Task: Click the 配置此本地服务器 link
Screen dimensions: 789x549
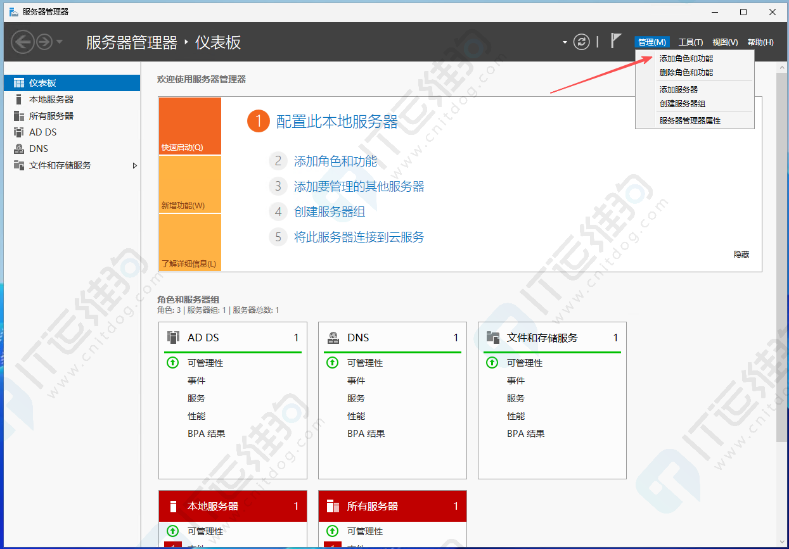Action: [337, 122]
